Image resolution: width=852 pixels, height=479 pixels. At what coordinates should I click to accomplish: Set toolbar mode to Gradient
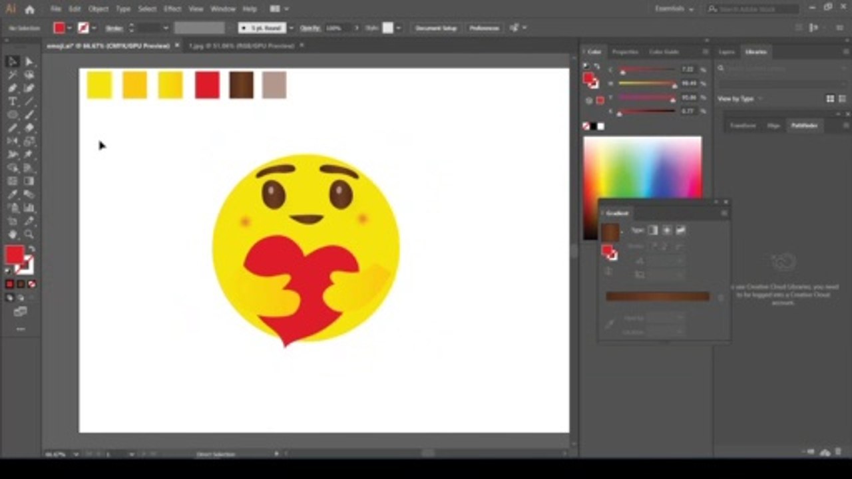pos(21,284)
